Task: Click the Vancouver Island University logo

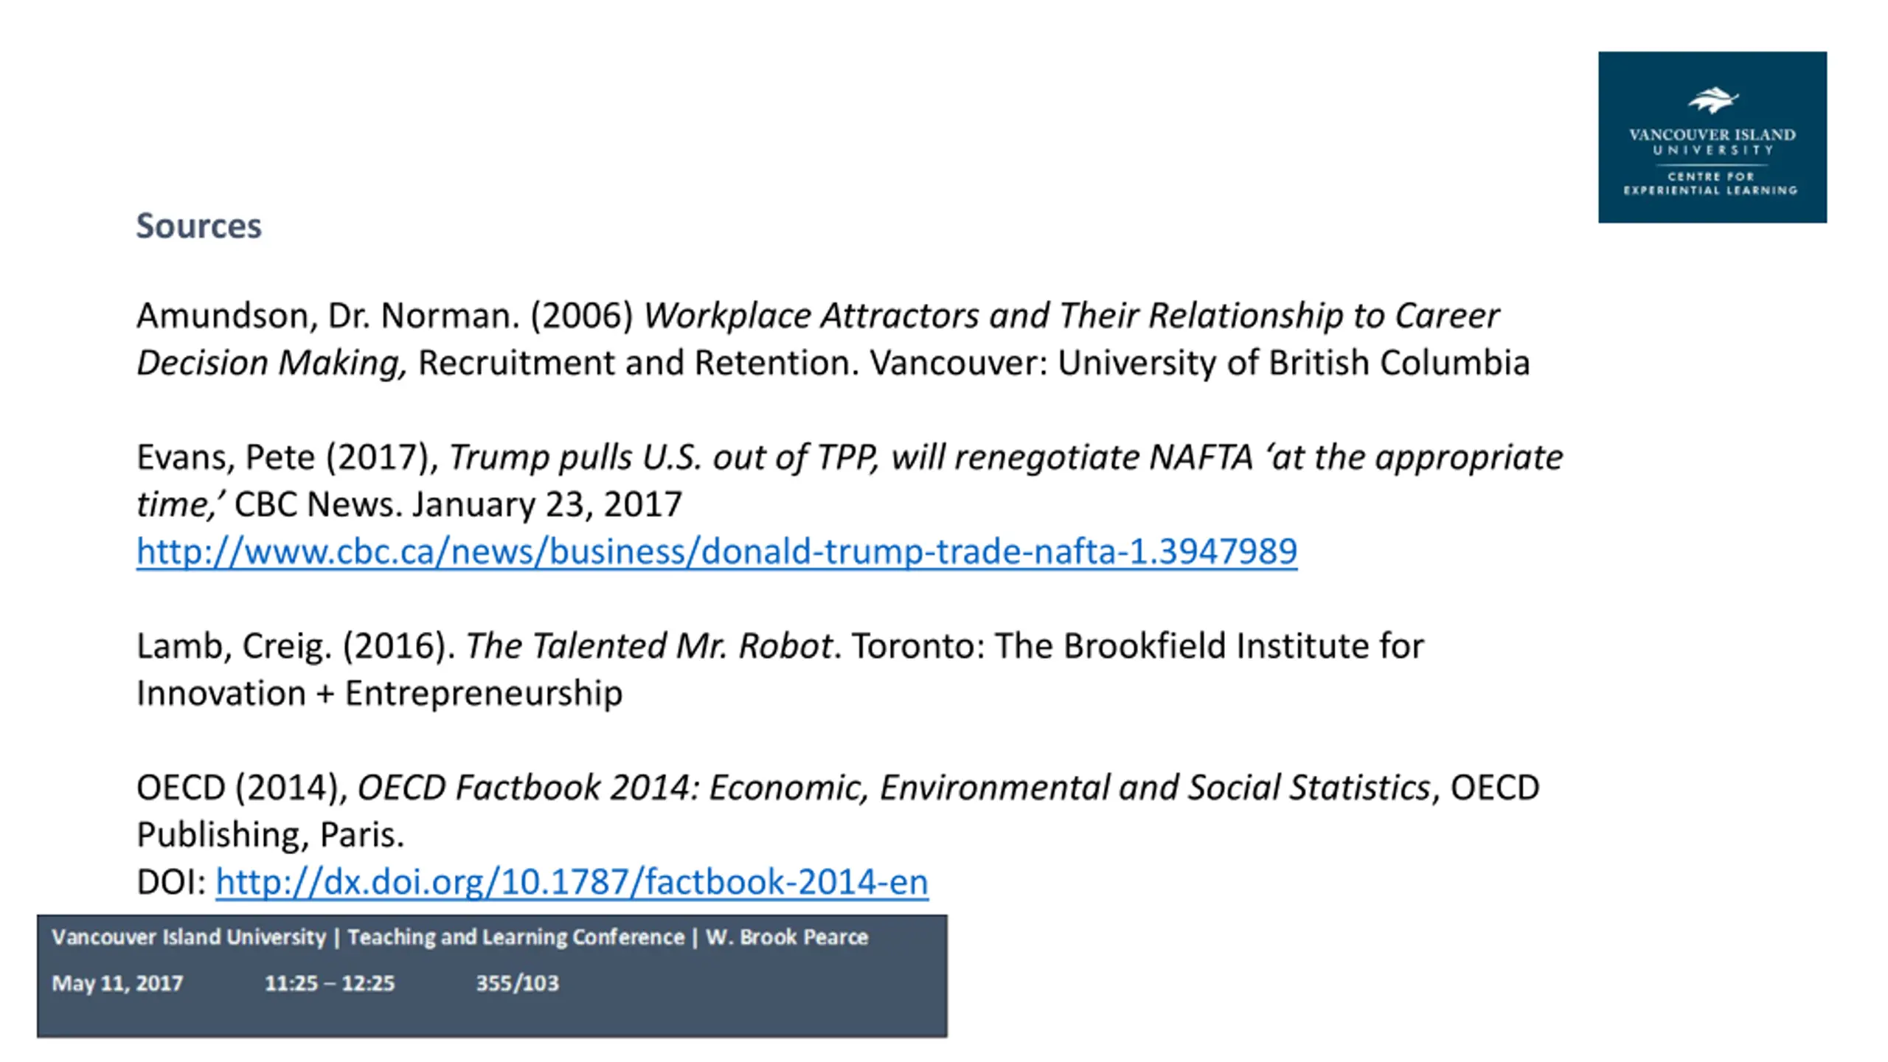Action: (1712, 137)
